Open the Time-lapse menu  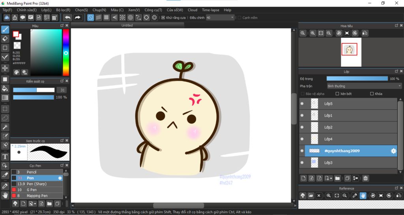pos(211,10)
